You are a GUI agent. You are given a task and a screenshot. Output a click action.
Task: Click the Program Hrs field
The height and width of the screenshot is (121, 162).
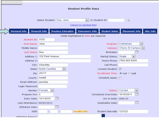point(46,94)
